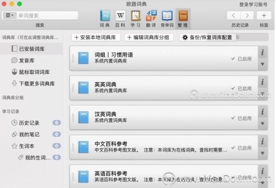Open the 词典 dictionary toolbar icon
The image size is (276, 188).
(105, 18)
